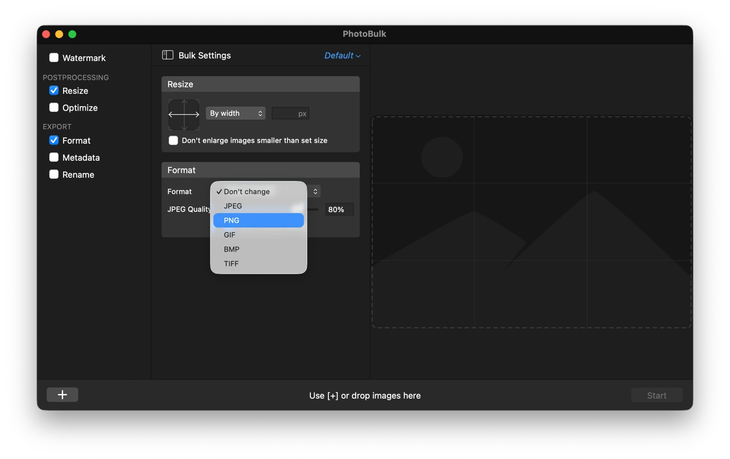Image resolution: width=730 pixels, height=459 pixels.
Task: Click 'Use [+] or drop images here' text
Action: point(365,396)
